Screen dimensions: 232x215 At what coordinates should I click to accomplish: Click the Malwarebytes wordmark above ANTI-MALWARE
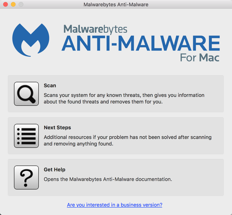[x=95, y=29]
